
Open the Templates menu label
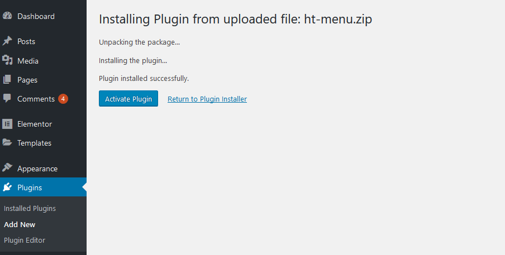(34, 143)
